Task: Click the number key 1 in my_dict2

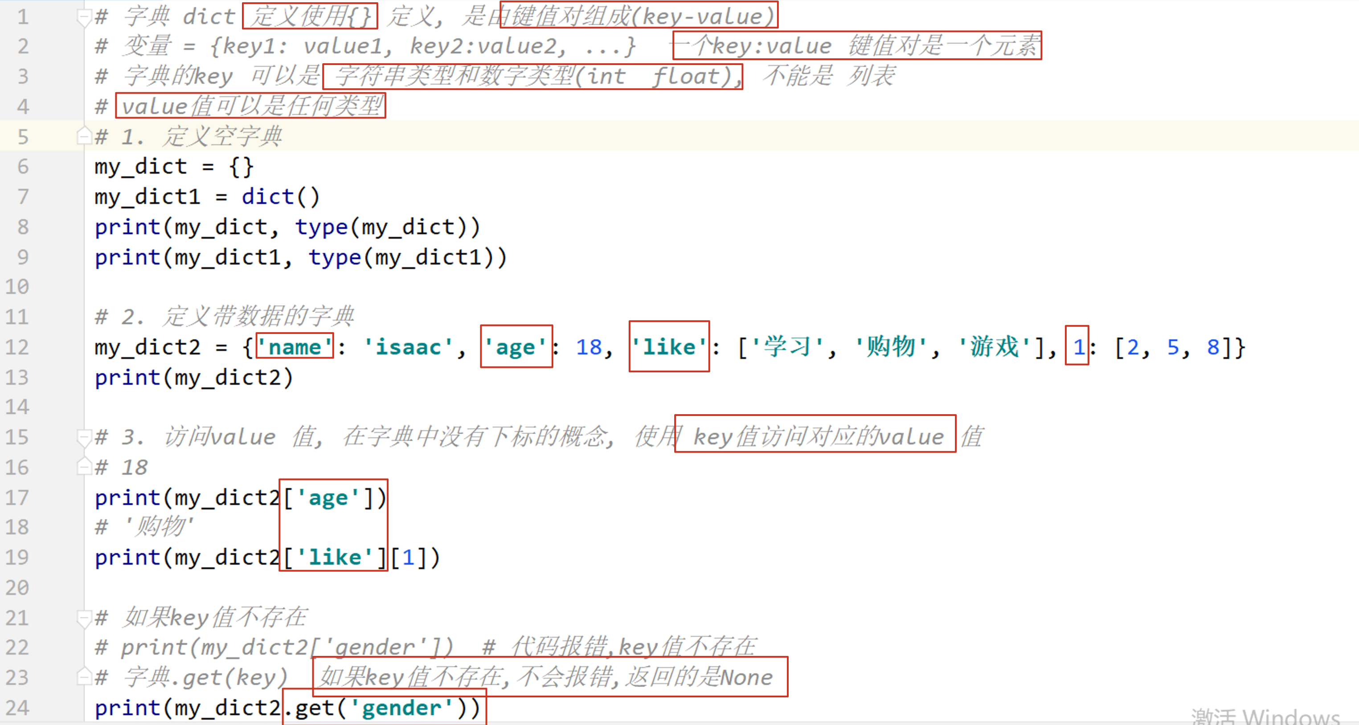Action: (1078, 347)
